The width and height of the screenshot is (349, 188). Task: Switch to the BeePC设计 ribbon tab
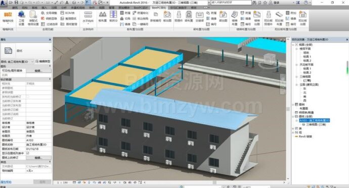pyautogui.click(x=141, y=8)
